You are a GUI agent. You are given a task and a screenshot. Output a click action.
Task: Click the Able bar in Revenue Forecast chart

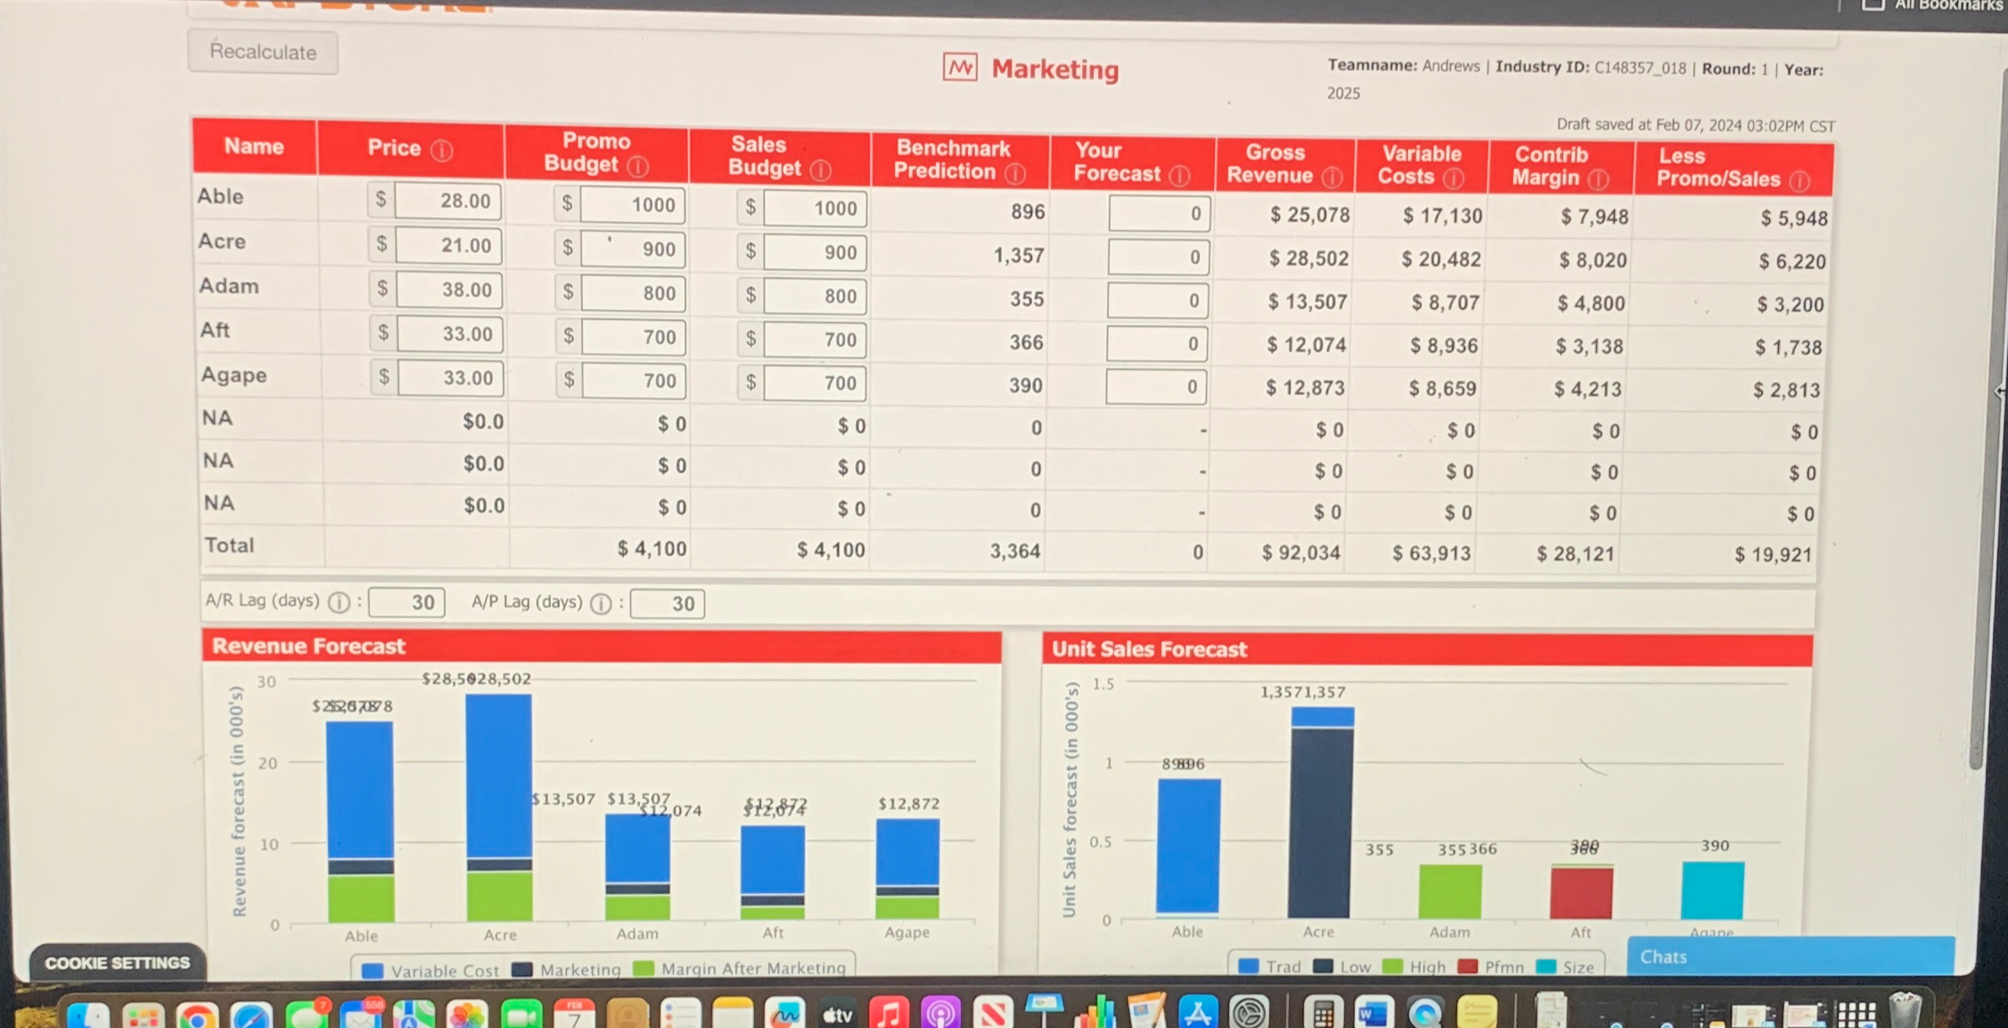point(360,821)
